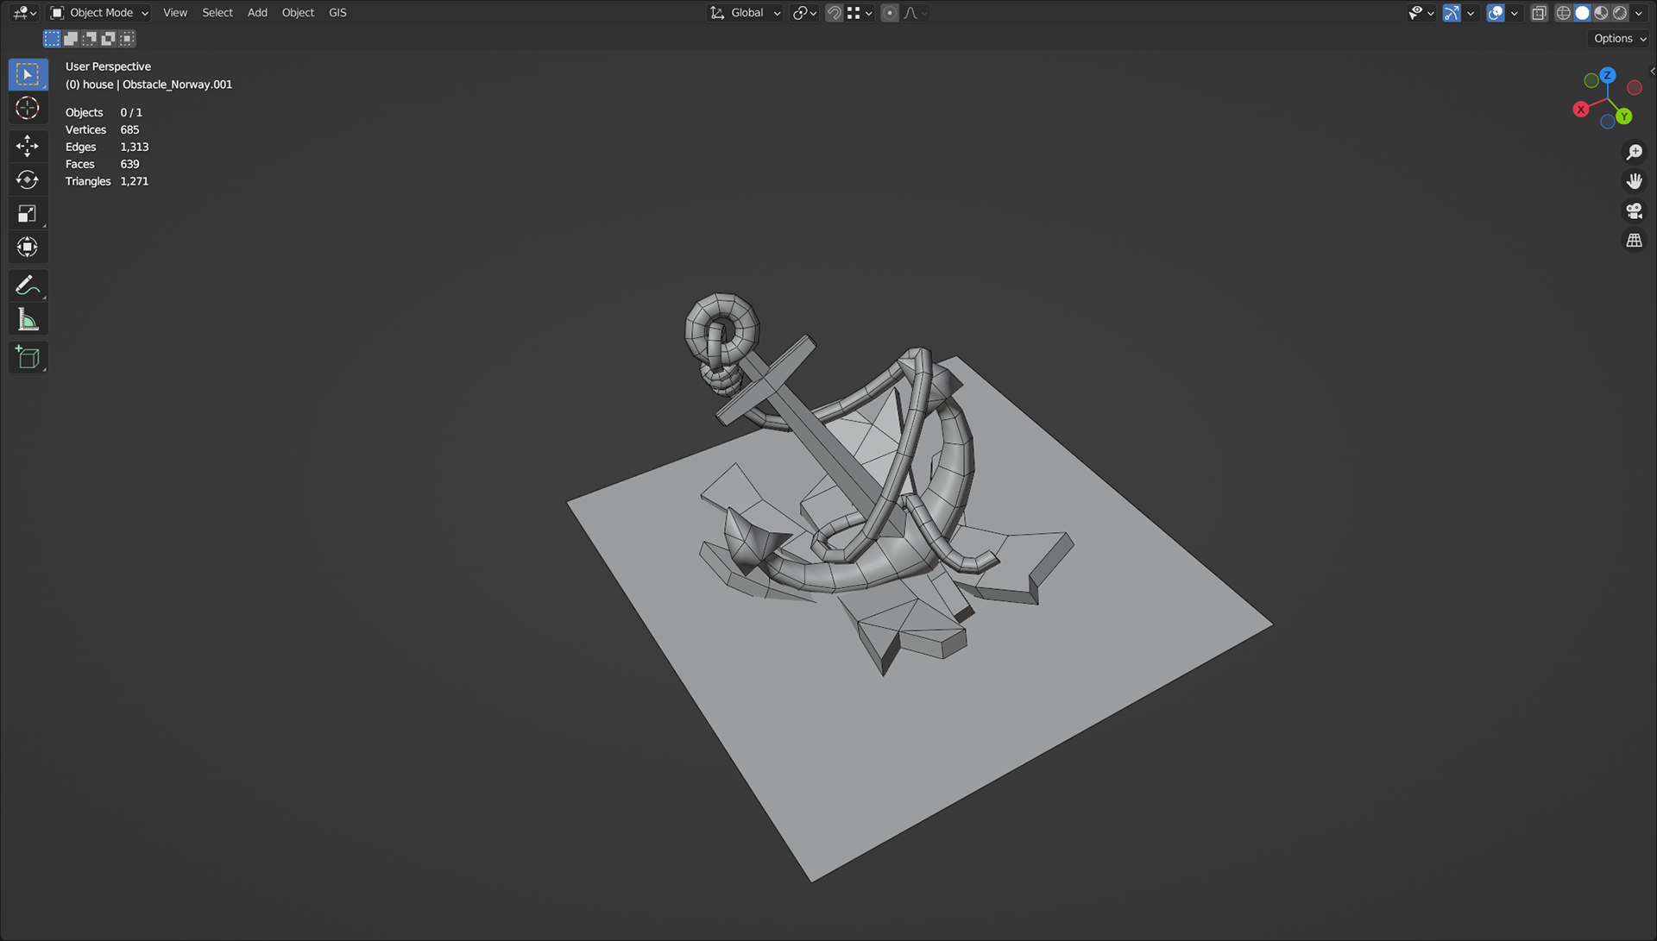Switch to wireframe viewport shading
This screenshot has height=941, width=1657.
(x=1563, y=13)
